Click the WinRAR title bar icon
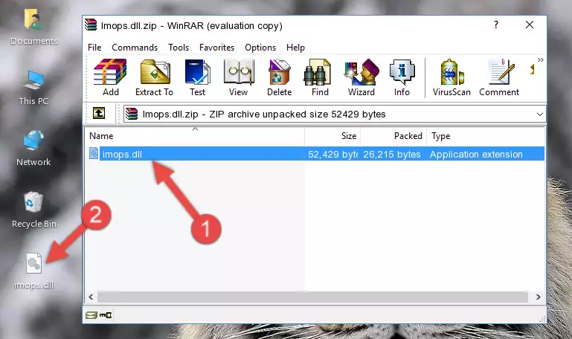 click(x=91, y=25)
